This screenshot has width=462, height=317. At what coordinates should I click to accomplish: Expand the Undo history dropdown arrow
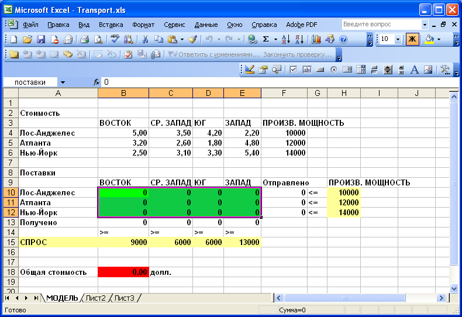point(219,39)
